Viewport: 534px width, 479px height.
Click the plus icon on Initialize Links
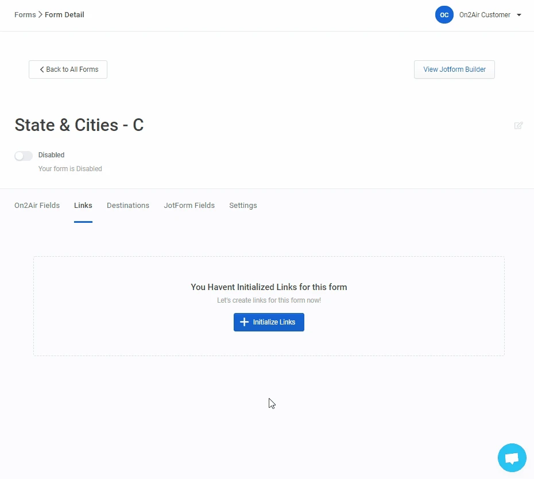pos(244,322)
